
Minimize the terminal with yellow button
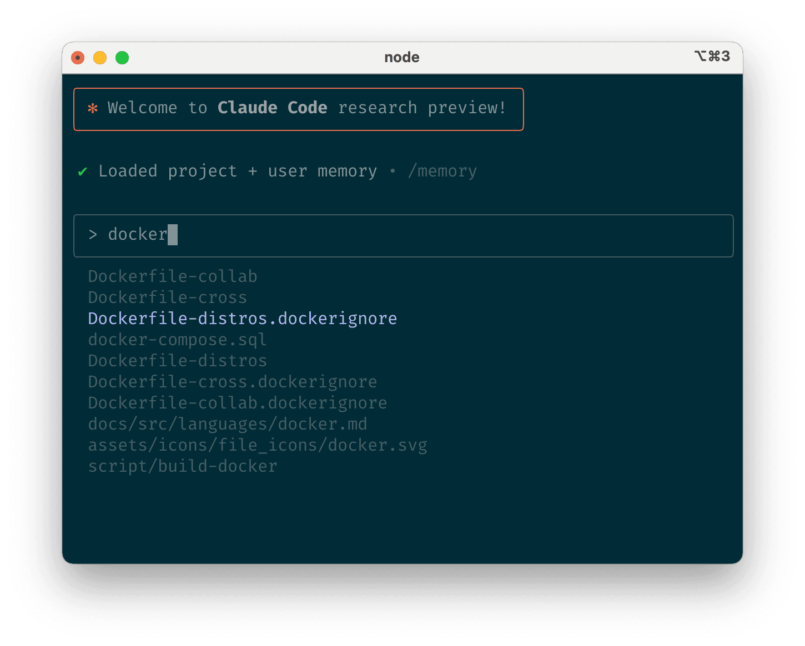pyautogui.click(x=100, y=58)
